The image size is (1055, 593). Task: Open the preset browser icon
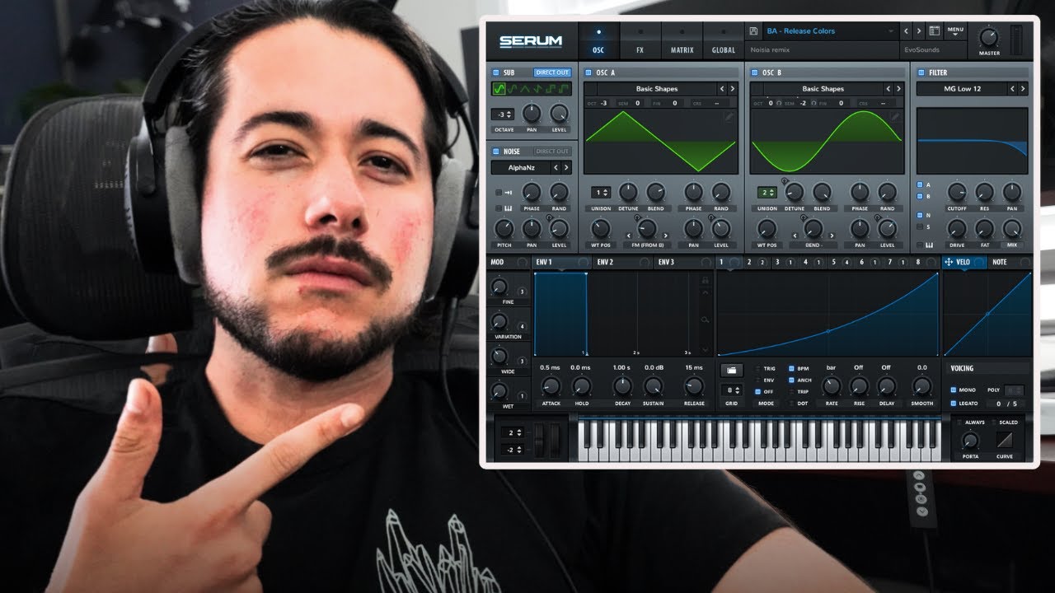coord(934,31)
